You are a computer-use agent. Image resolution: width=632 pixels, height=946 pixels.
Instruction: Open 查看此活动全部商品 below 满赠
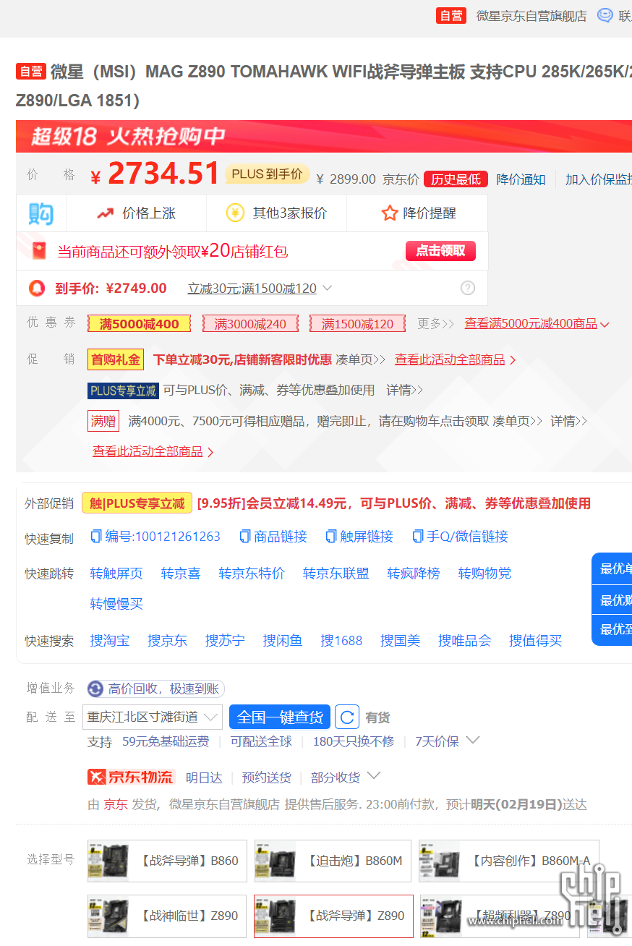(153, 451)
